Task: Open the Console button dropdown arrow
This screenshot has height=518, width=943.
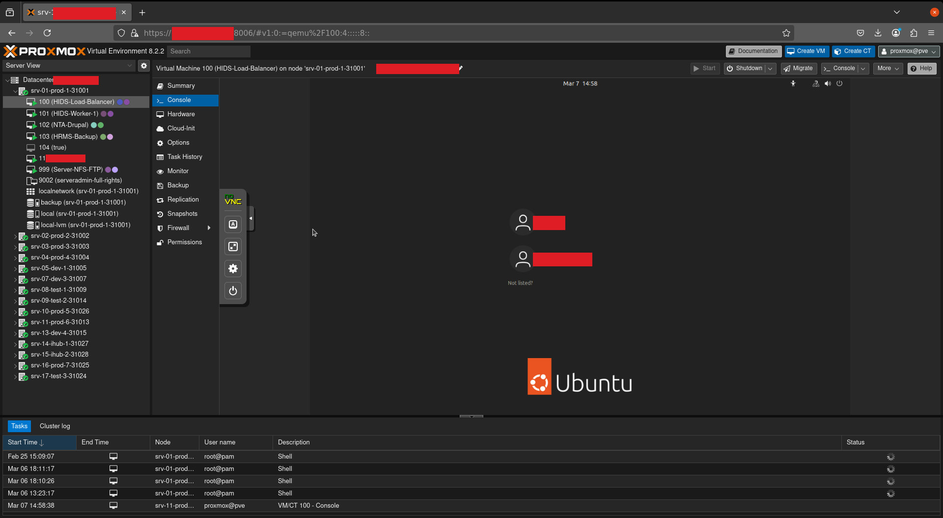Action: click(863, 69)
